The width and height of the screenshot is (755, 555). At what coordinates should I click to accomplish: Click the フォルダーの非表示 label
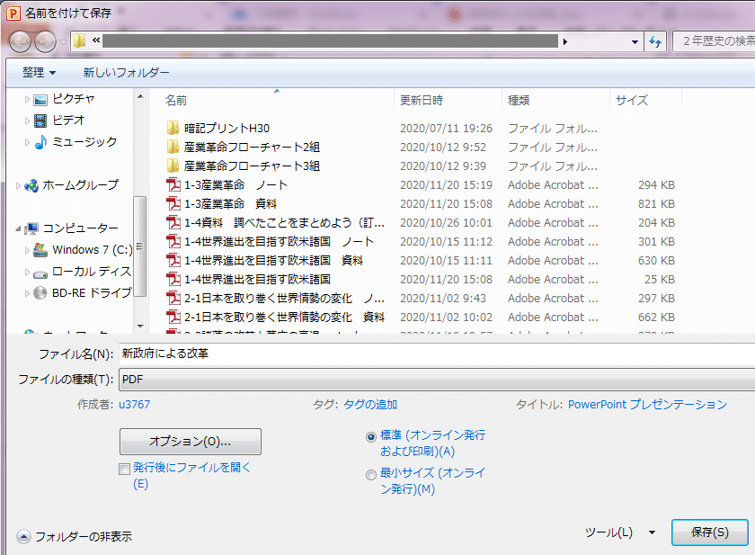coord(84,536)
